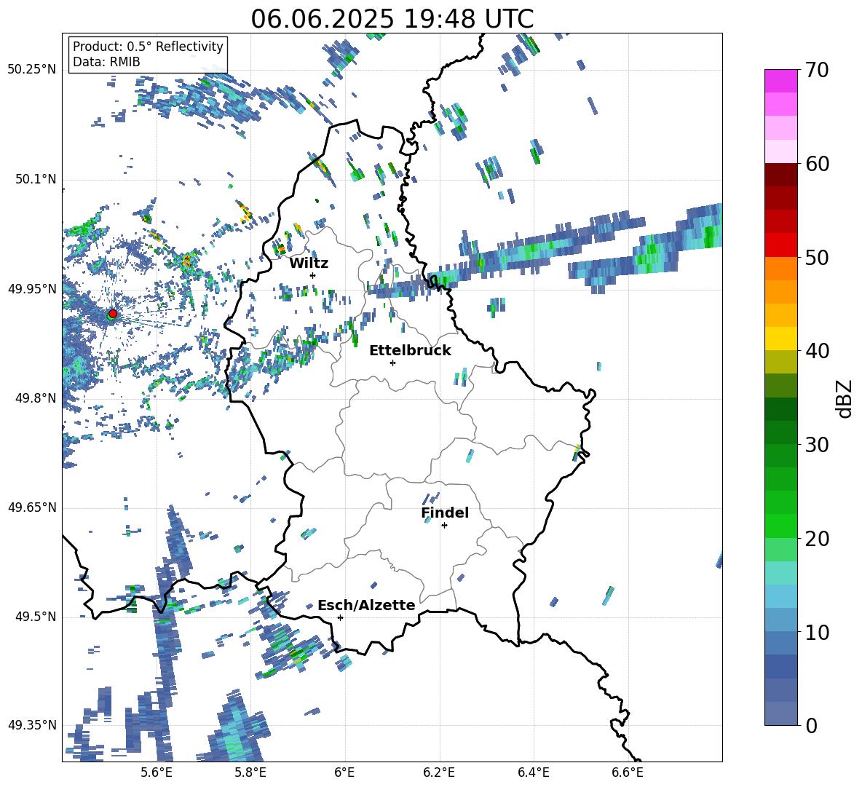Click the 6.4°E longitude label
Viewport: 862px width, 787px height.
coord(533,772)
